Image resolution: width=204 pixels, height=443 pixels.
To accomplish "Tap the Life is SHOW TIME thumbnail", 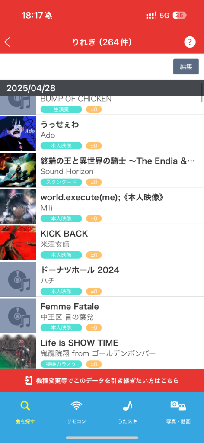I will point(18,352).
